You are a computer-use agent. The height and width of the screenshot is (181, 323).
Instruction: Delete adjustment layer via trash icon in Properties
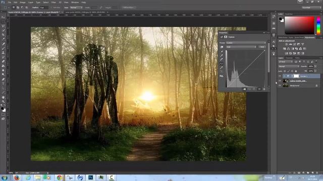point(264,89)
